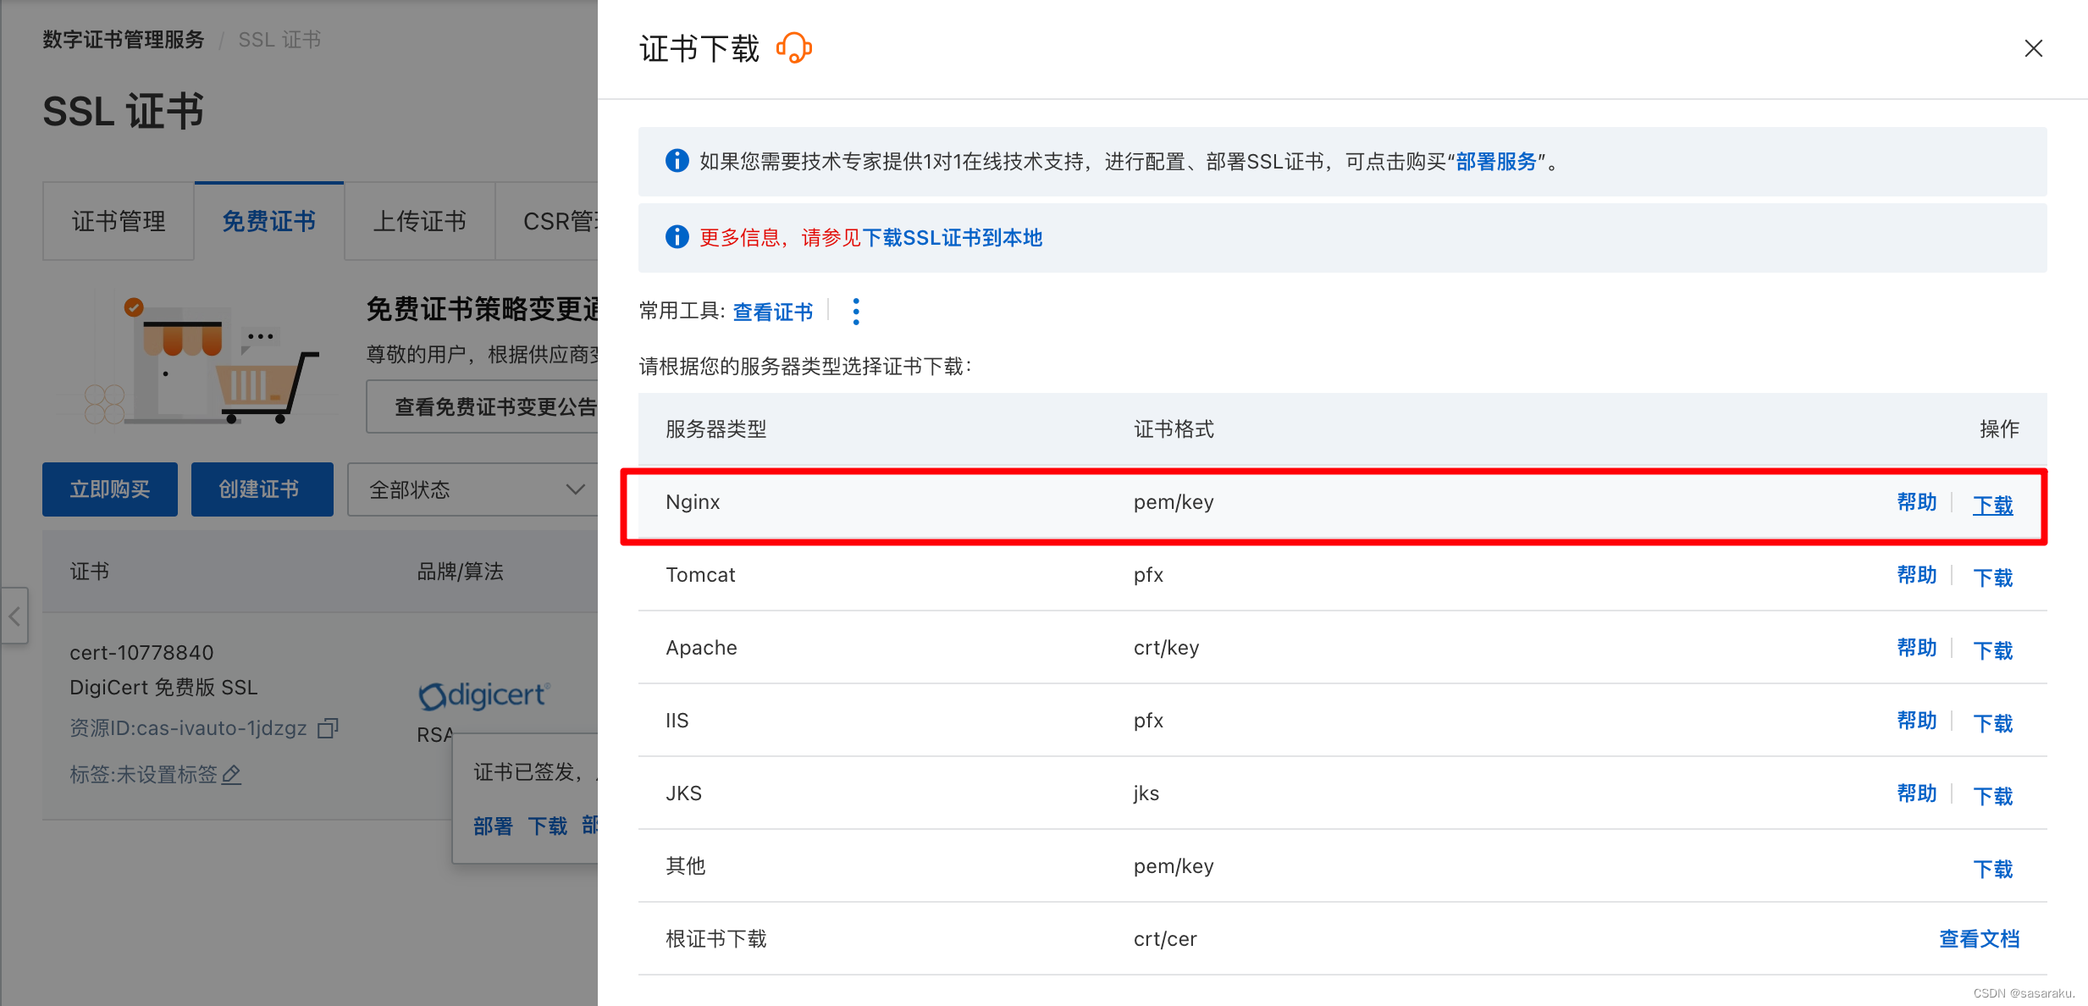Screen dimensions: 2088x1006
Task: Open 下载SSL证书到本地 documentation link
Action: (952, 238)
